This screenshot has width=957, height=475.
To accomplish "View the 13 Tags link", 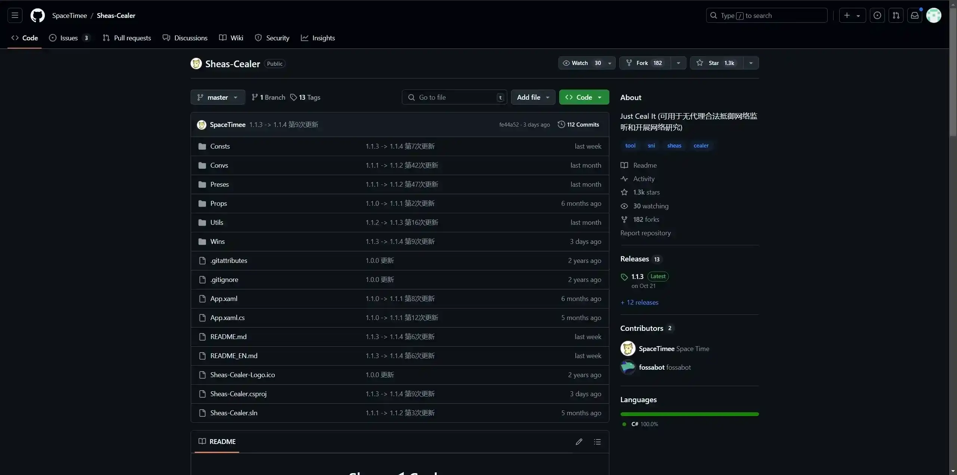I will (x=305, y=97).
